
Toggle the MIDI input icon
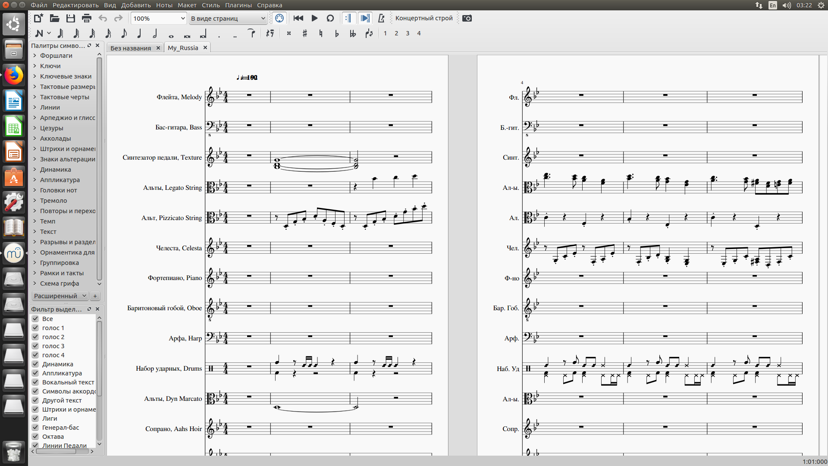click(x=279, y=18)
